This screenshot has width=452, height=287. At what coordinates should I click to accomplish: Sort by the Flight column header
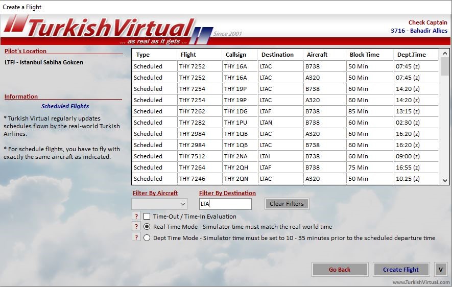[x=200, y=55]
